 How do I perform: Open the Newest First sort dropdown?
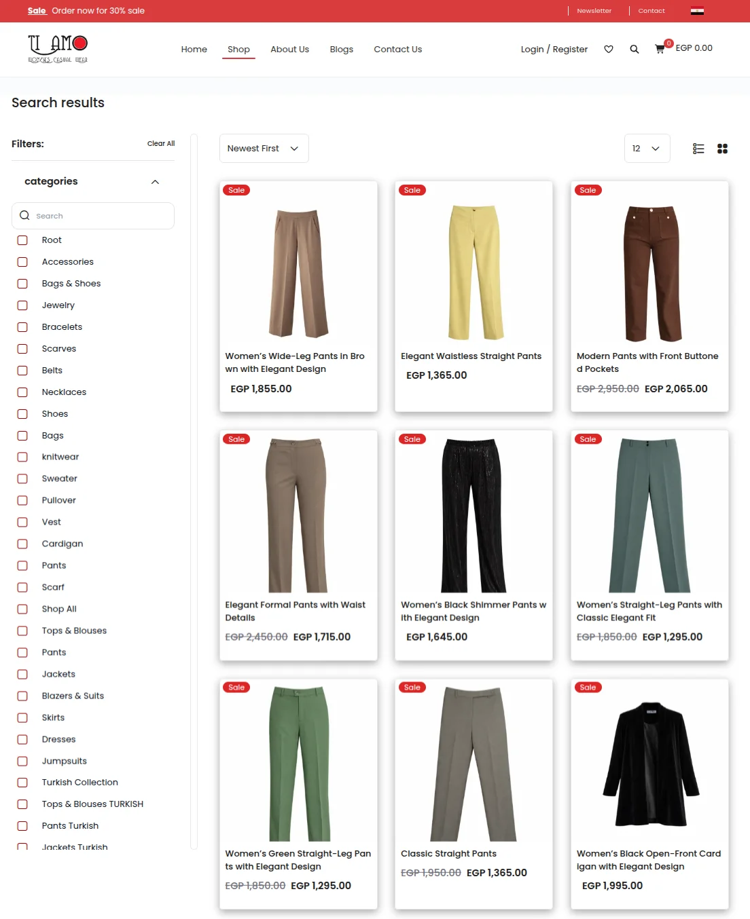[264, 148]
